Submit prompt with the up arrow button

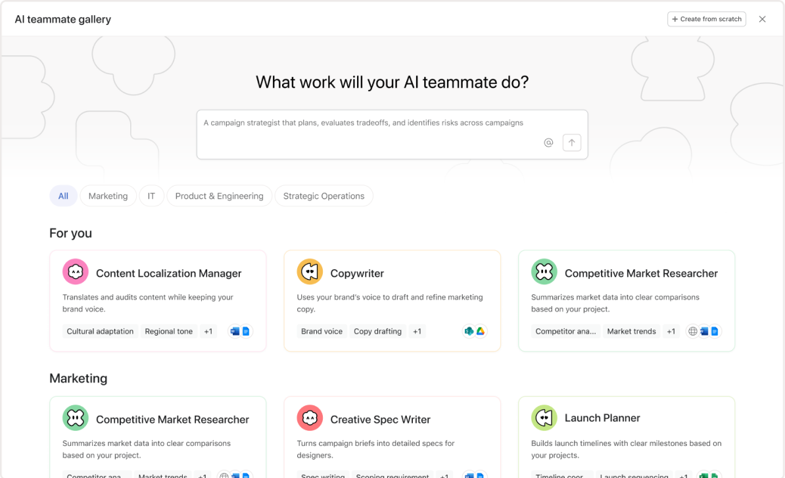pos(572,142)
